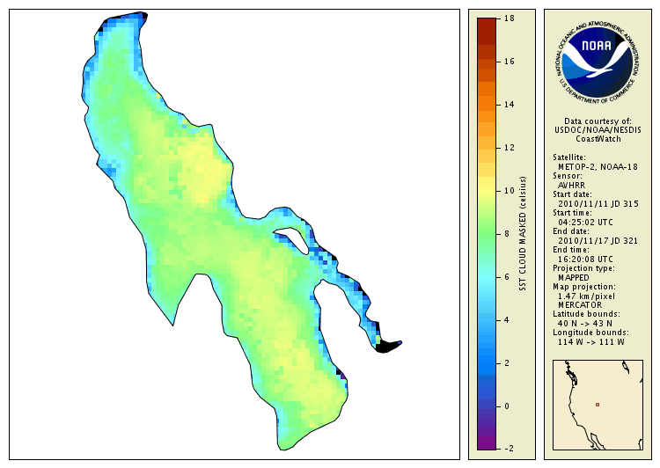Click the 'SST CLOUD MASKED (celsius)' axis label

[x=523, y=234]
